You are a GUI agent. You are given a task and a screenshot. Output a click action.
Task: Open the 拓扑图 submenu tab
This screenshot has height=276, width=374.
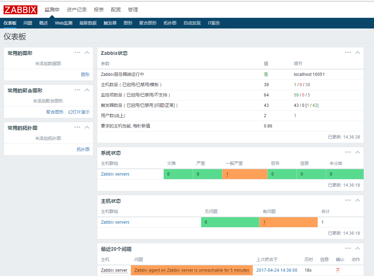pos(170,23)
